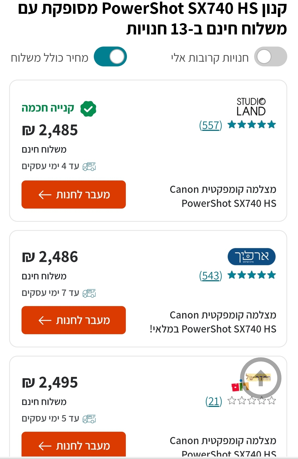This screenshot has width=298, height=459.
Task: Go to the store offering ₪2,486
Action: tap(74, 320)
